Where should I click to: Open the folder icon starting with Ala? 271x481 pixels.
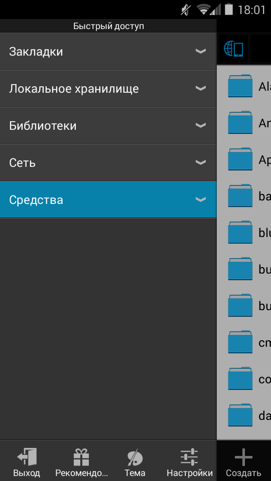pyautogui.click(x=240, y=86)
